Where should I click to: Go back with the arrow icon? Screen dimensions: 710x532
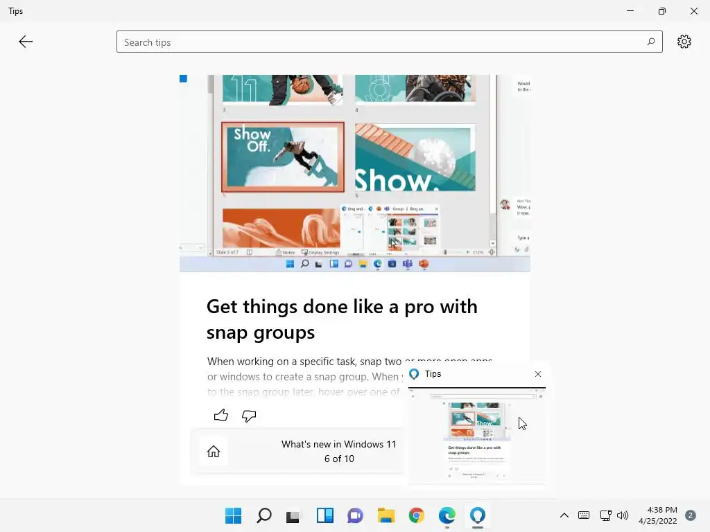click(x=26, y=42)
